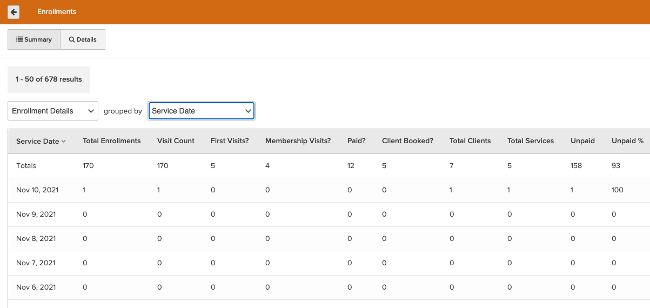
Task: Click the Enrollments page title
Action: click(x=57, y=12)
